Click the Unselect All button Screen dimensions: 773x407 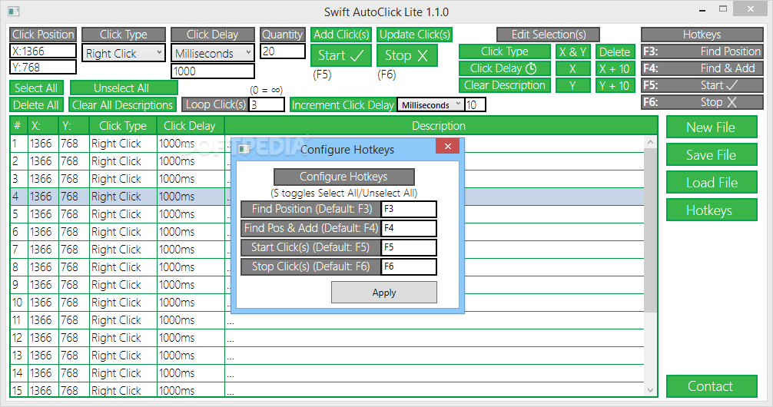point(124,88)
